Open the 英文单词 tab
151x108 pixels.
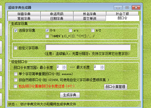tap(89, 18)
